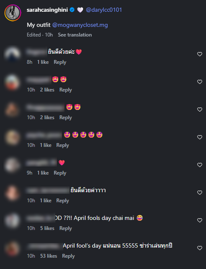This screenshot has width=206, height=269.
Task: Click See translation under the caption
Action: pos(75,35)
